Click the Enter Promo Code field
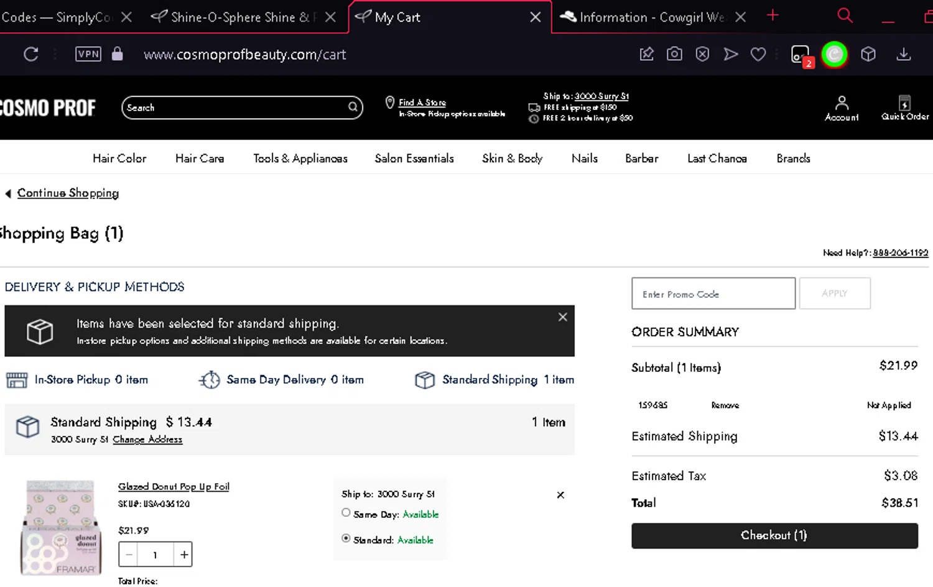The width and height of the screenshot is (933, 587). 713,293
